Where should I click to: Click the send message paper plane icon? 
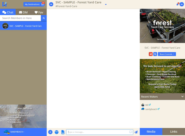click(x=136, y=132)
